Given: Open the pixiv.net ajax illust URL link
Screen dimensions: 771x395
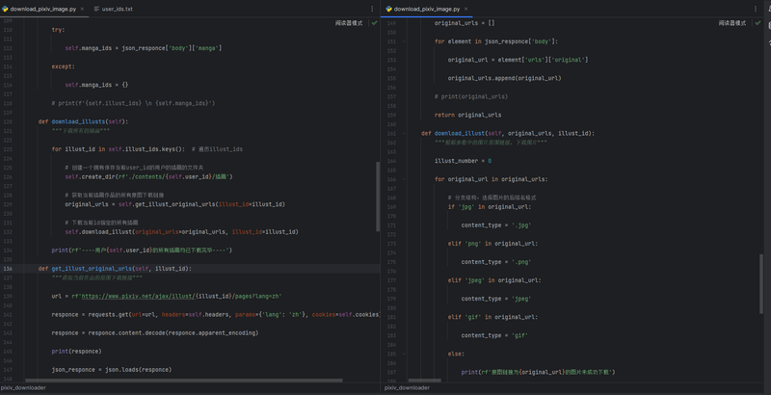Looking at the screenshot, I should point(138,297).
